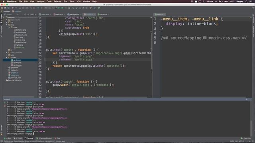Viewport: 255px width, 143px height.
Task: Open the Project view selector dropdown
Action: tap(11, 14)
